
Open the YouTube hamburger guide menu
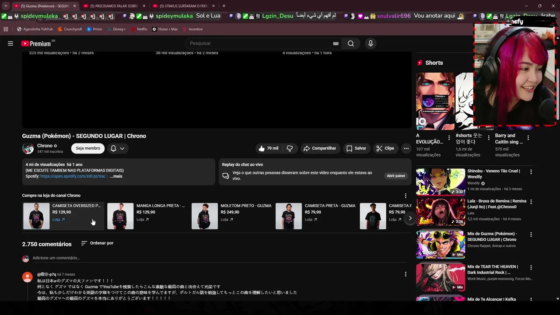[10, 43]
